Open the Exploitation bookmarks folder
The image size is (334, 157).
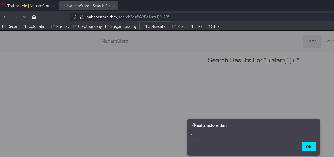[x=35, y=26]
